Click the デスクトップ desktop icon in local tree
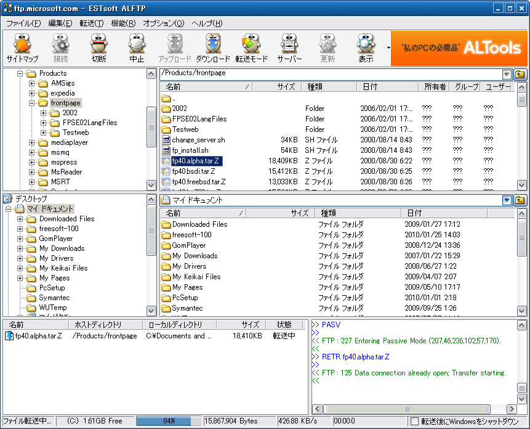This screenshot has height=429, width=530. coord(8,198)
